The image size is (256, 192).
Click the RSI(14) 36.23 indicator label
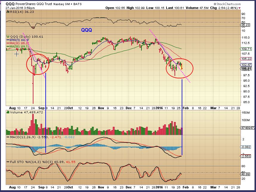22,12
